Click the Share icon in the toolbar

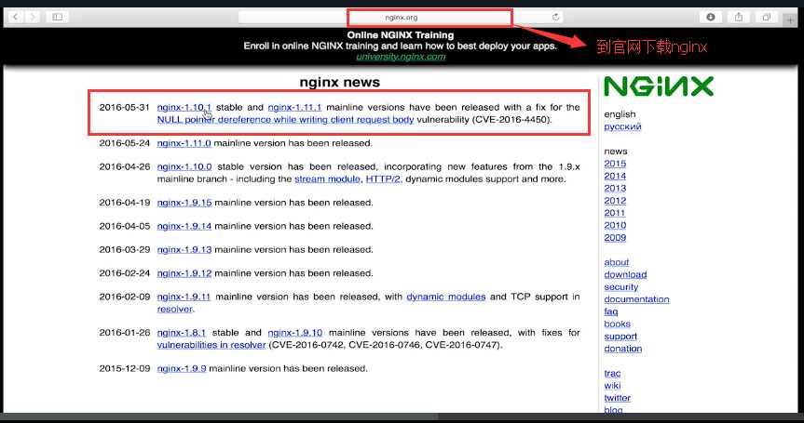[739, 17]
